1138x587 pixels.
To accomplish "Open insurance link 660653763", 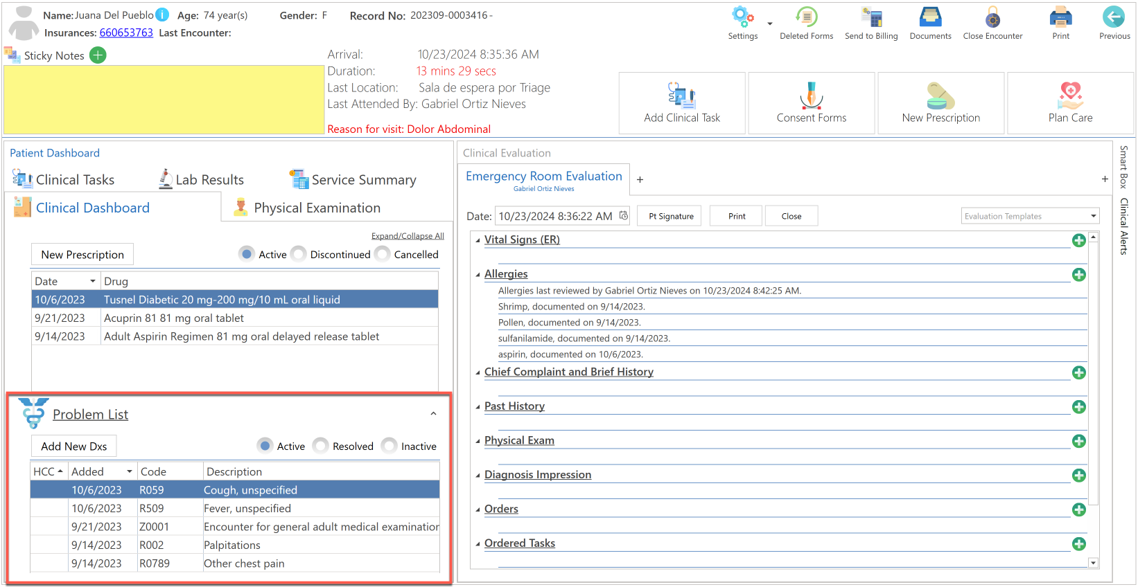I will pos(126,33).
